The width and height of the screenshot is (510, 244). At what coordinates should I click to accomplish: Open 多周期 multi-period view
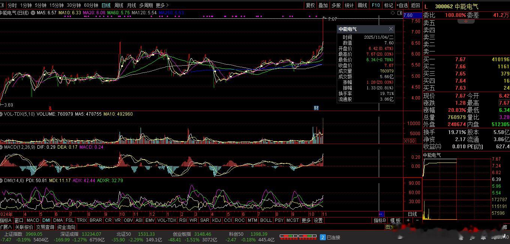tap(146, 5)
